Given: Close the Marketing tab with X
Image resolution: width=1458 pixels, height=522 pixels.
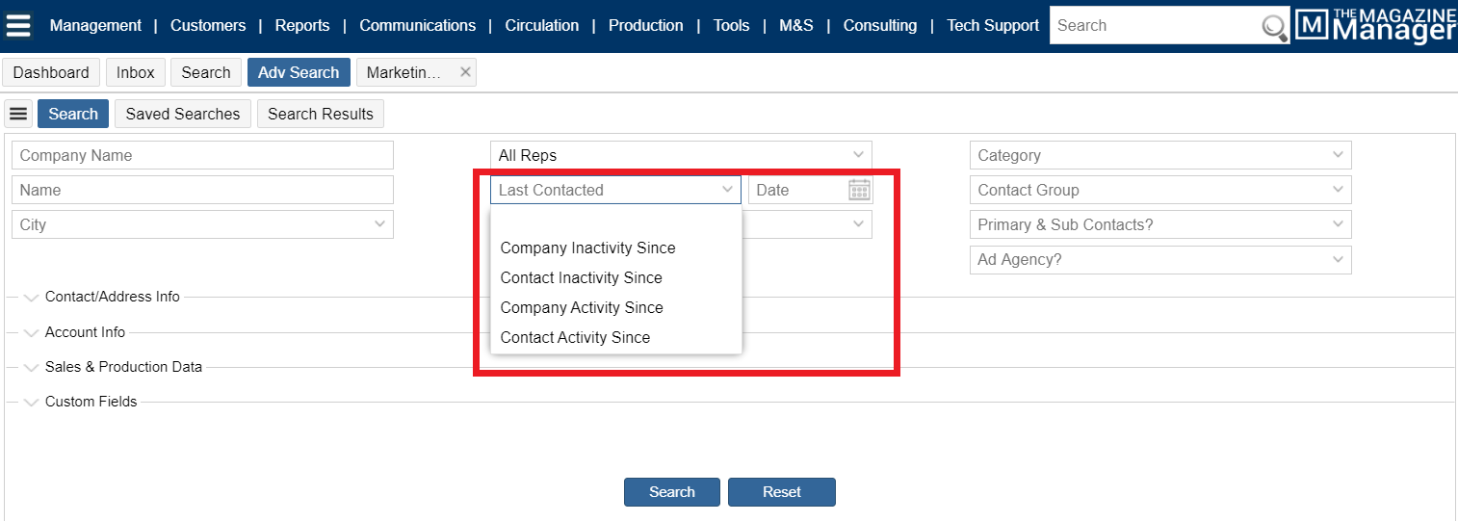Looking at the screenshot, I should [x=465, y=72].
